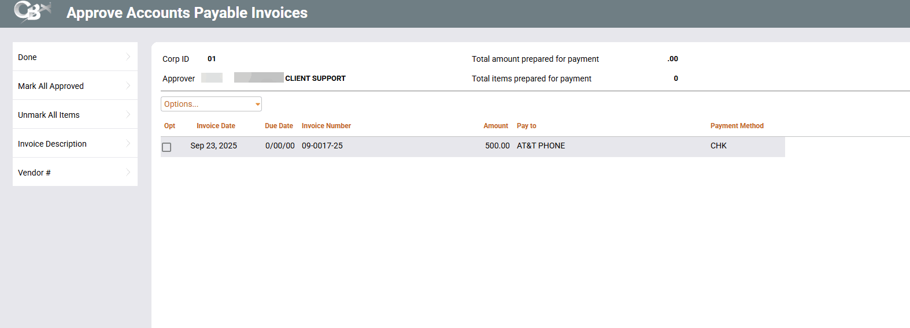Click the chevron arrow beside Invoice Description
Image resolution: width=910 pixels, height=328 pixels.
[x=128, y=143]
